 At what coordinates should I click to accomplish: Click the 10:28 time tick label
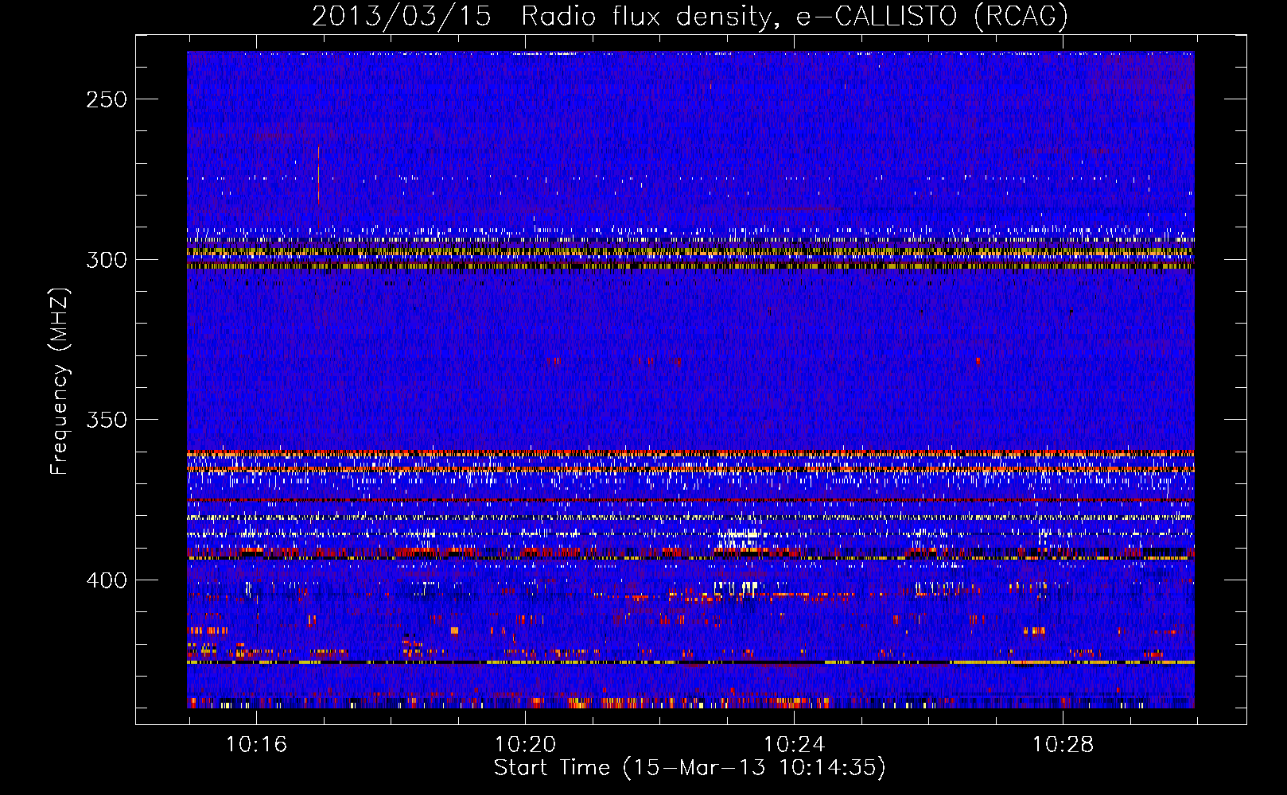pos(1063,744)
